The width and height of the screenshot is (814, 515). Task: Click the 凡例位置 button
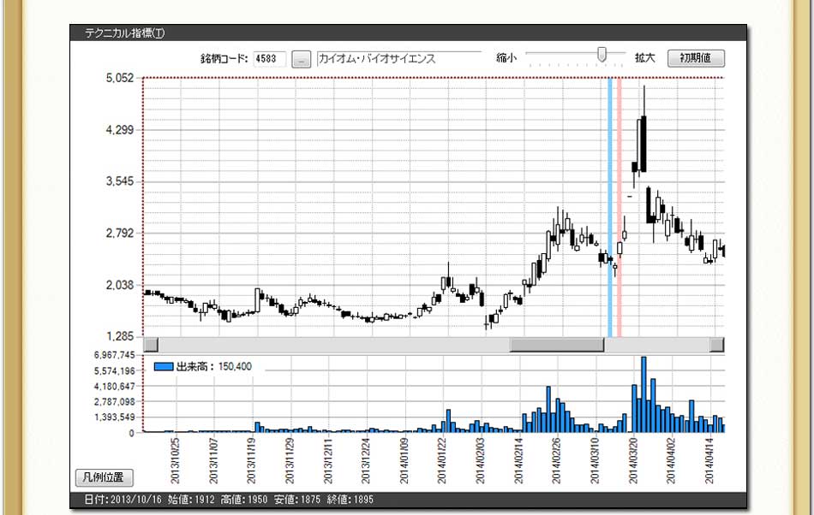point(105,477)
